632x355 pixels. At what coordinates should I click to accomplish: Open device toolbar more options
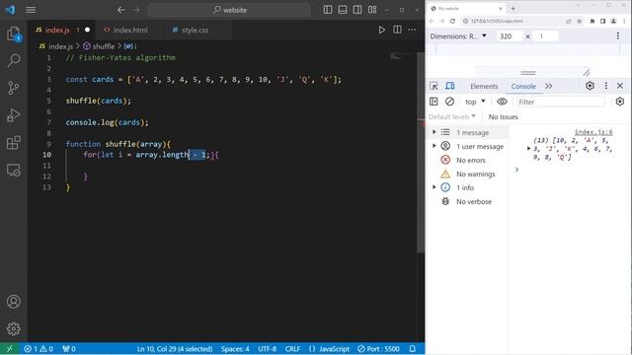tap(618, 36)
